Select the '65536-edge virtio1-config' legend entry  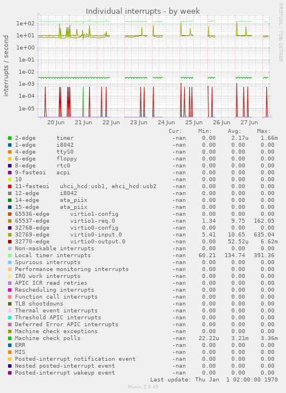pyautogui.click(x=67, y=214)
